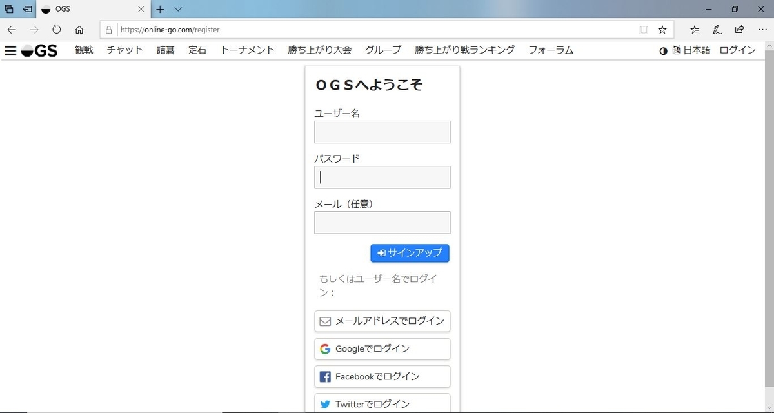This screenshot has height=413, width=774.
Task: Open the site hamburger menu
Action: pyautogui.click(x=10, y=50)
